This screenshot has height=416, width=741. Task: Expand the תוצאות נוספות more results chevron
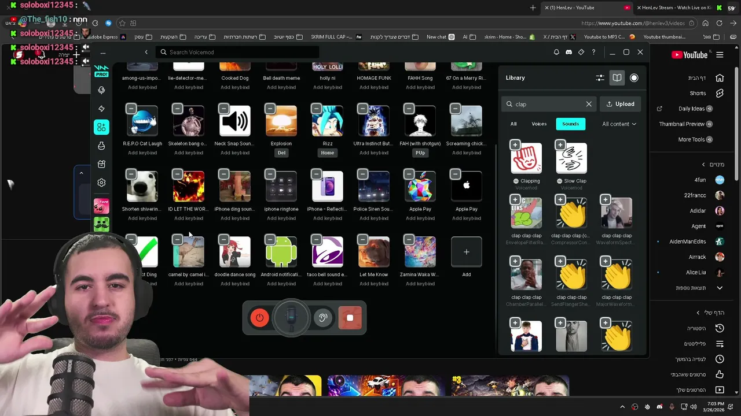tap(720, 288)
